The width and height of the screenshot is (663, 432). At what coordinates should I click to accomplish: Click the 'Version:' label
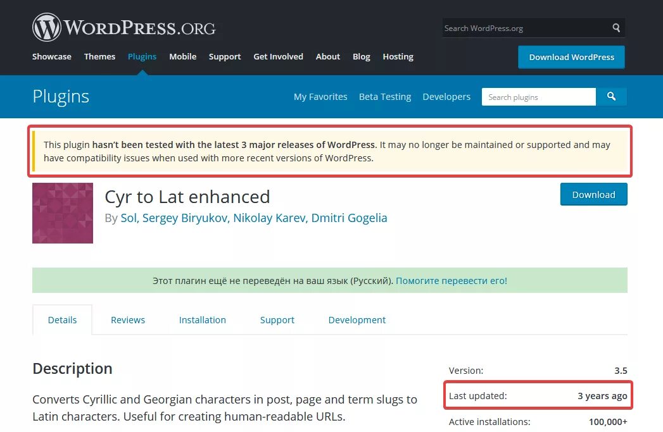[466, 371]
